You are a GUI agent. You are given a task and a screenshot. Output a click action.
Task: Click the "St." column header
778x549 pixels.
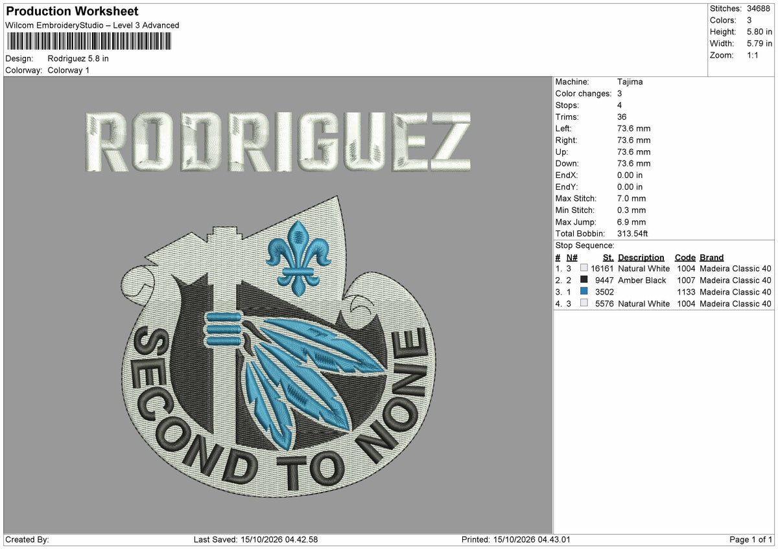pos(608,257)
